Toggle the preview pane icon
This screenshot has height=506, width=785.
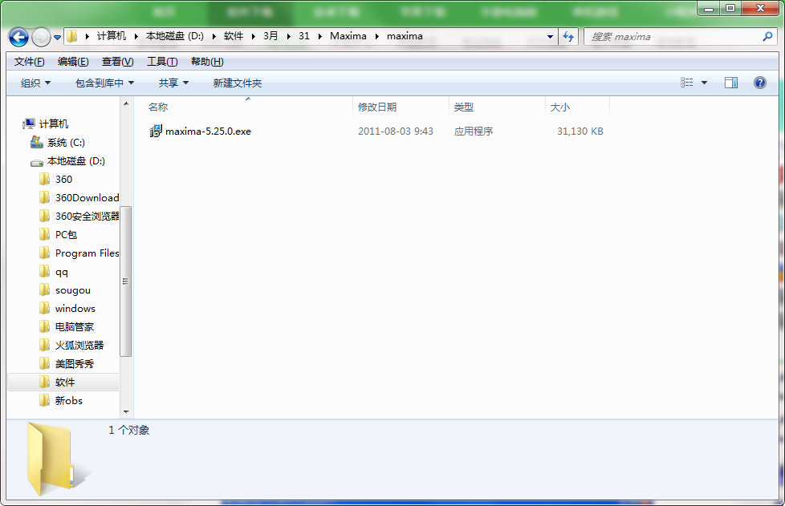point(731,83)
